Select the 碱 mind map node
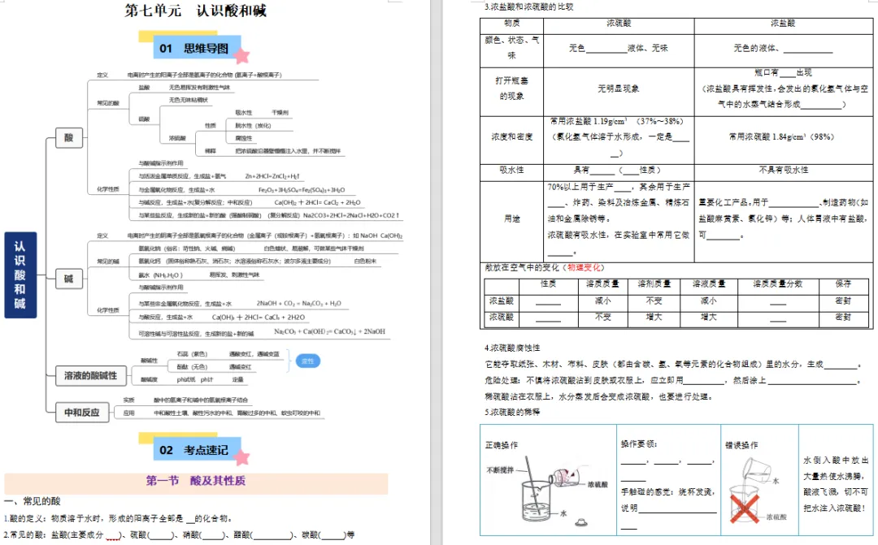 pos(69,279)
